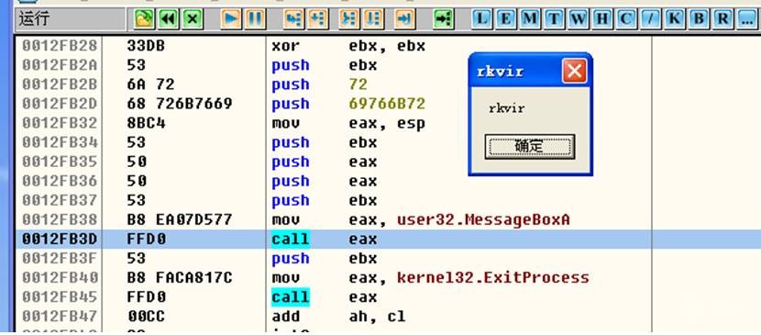This screenshot has width=761, height=335.
Task: Show Executable modules with the E button
Action: tap(506, 19)
